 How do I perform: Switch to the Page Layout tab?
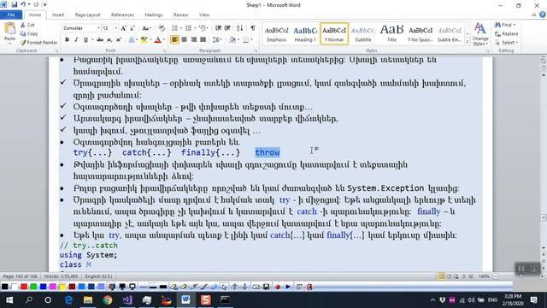click(87, 15)
